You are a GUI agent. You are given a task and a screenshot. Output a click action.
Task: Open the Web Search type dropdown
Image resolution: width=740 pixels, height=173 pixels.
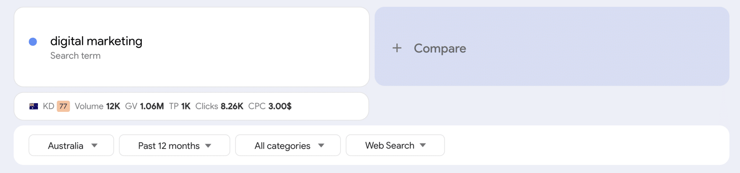(x=395, y=145)
